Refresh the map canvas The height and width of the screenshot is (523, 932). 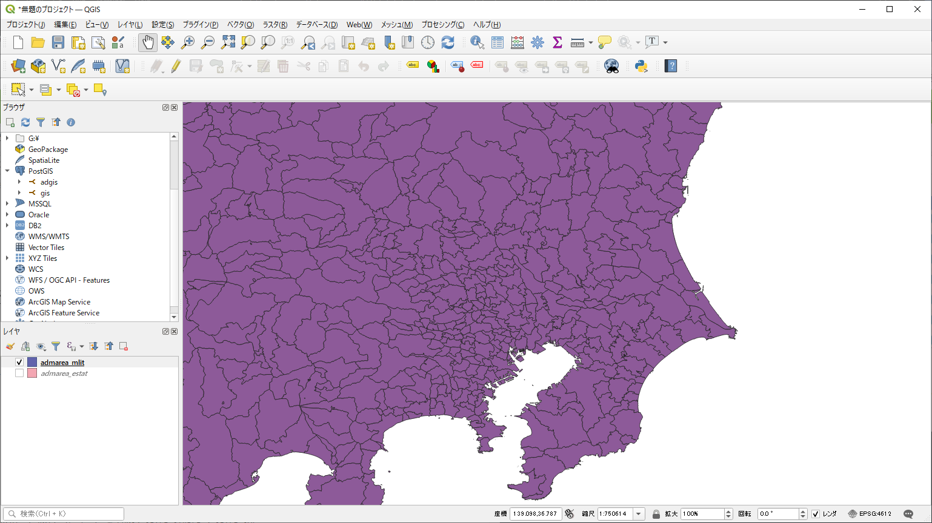coord(448,42)
